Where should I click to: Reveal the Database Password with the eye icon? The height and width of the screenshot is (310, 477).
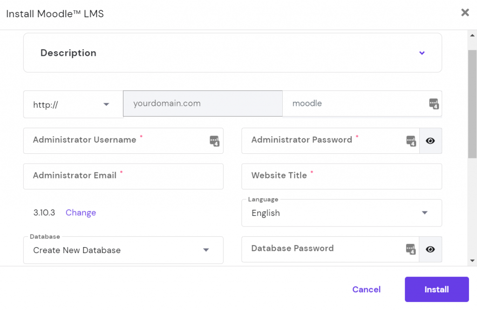coord(430,249)
